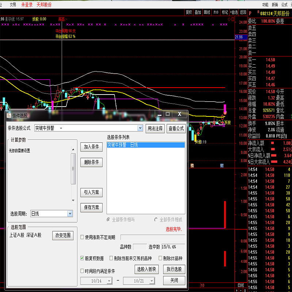292x292 pixels.
Task: Click the small red diamond chart icon
Action: [x=228, y=18]
